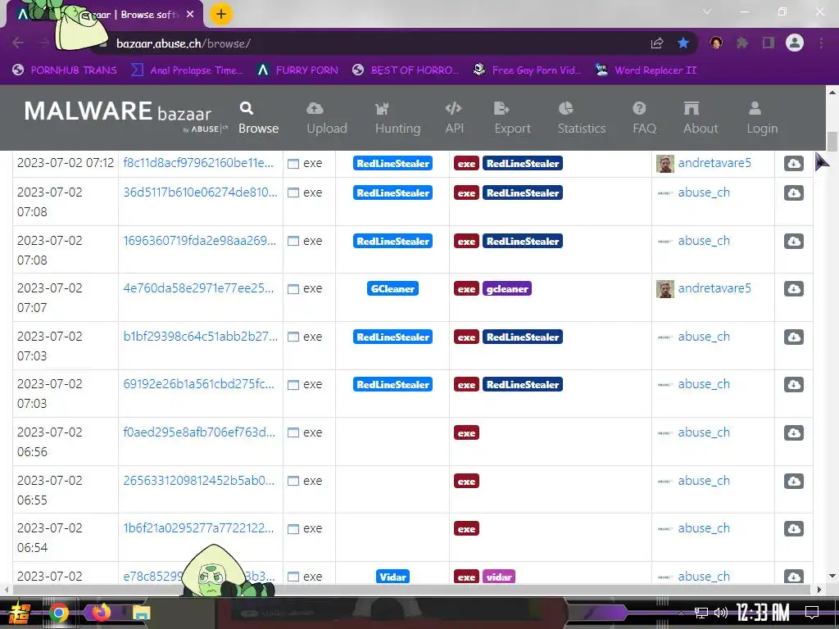Click the 12:33 AM clock
This screenshot has width=839, height=629.
pos(763,613)
